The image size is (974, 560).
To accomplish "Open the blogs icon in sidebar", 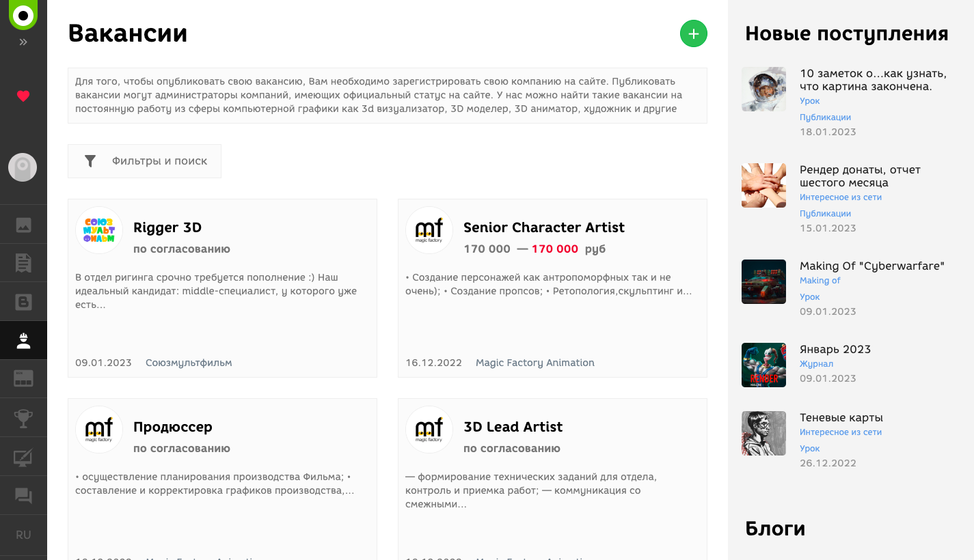I will click(x=23, y=302).
